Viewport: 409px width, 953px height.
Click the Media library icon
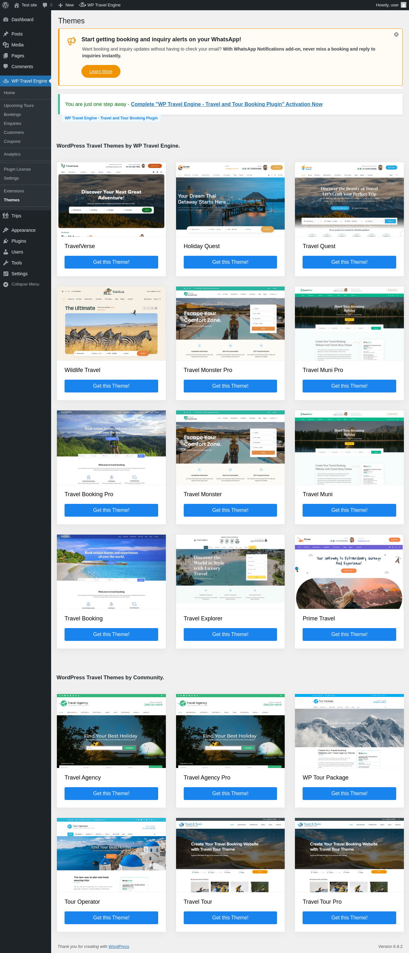[x=5, y=45]
